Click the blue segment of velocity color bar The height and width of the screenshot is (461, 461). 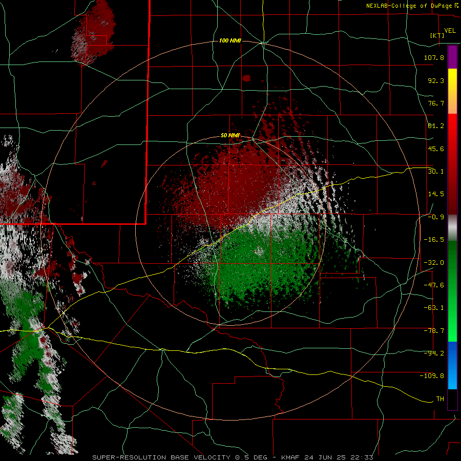452,365
